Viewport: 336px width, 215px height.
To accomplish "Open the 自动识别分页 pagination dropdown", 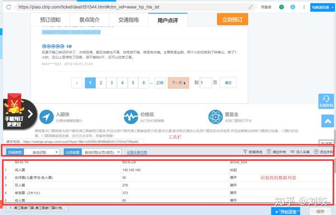I will click(x=101, y=152).
